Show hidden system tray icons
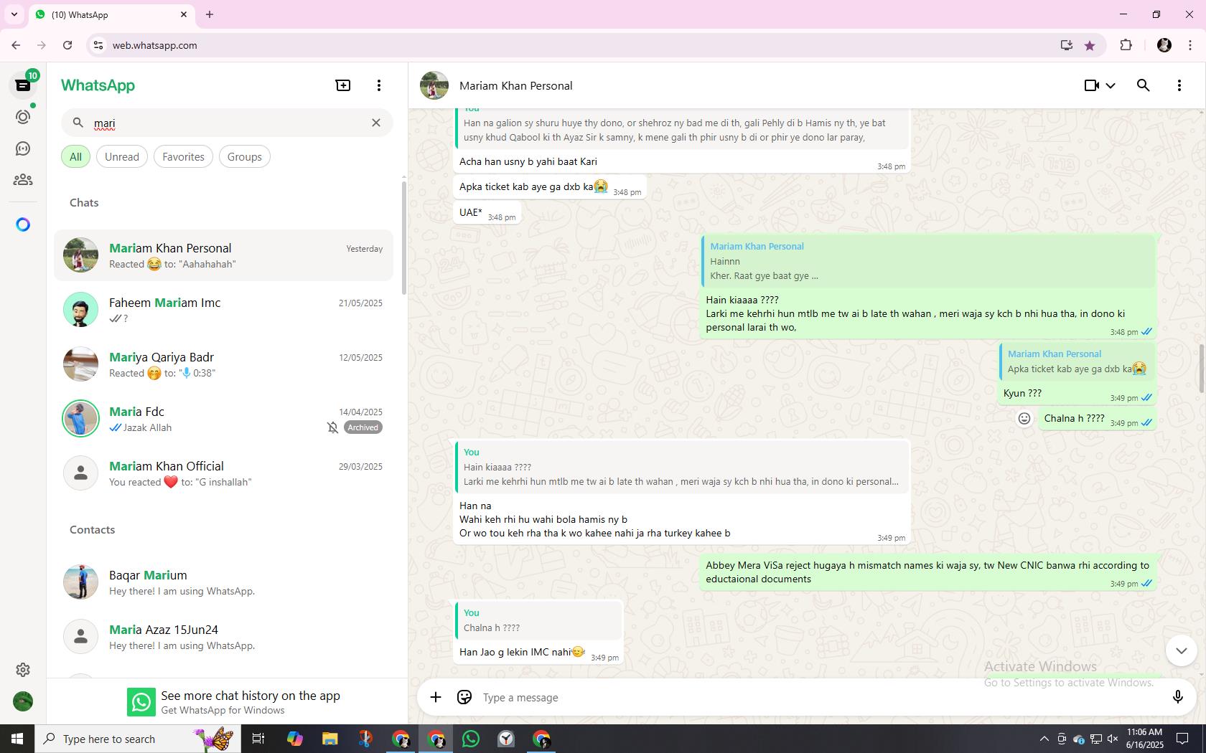1206x753 pixels. point(1044,739)
